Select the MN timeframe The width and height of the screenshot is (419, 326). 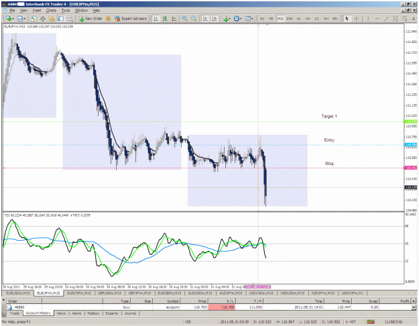point(335,19)
